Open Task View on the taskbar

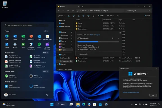71,104
